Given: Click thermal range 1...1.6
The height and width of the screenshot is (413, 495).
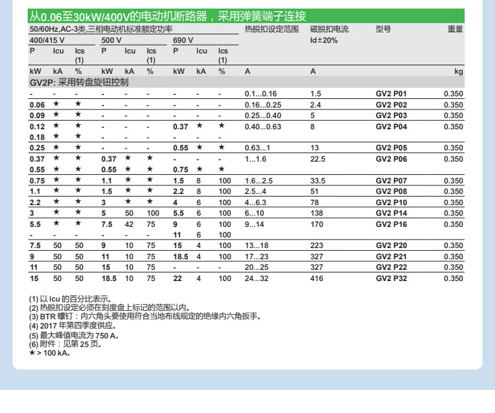Looking at the screenshot, I should coord(255,159).
